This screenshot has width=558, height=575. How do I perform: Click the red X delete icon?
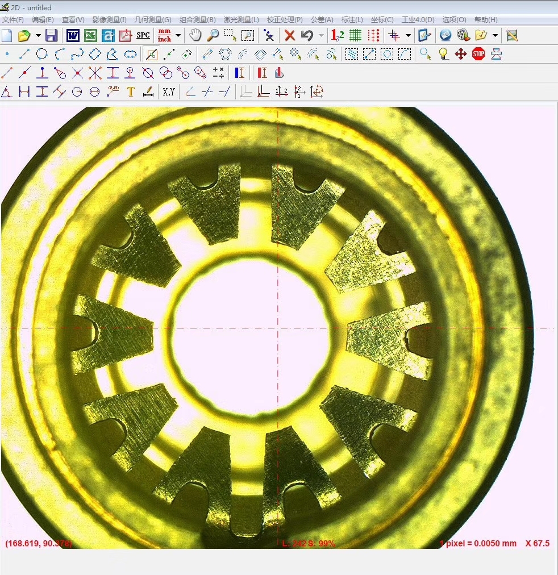(x=289, y=36)
